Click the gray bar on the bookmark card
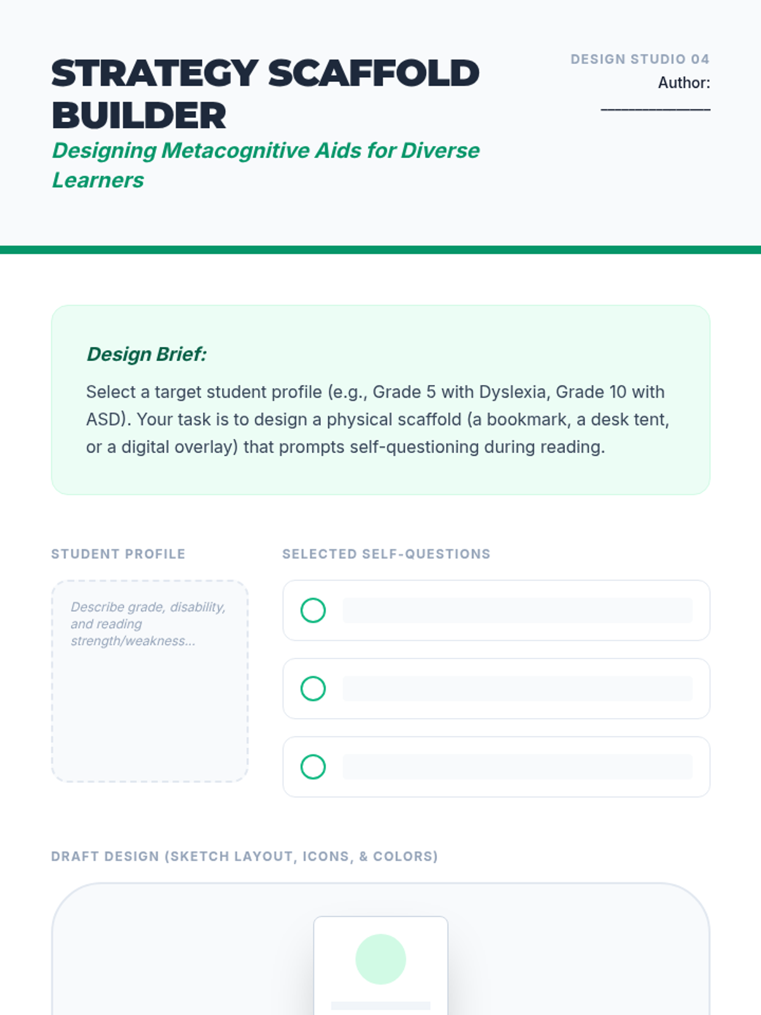The width and height of the screenshot is (761, 1015). coord(380,1005)
